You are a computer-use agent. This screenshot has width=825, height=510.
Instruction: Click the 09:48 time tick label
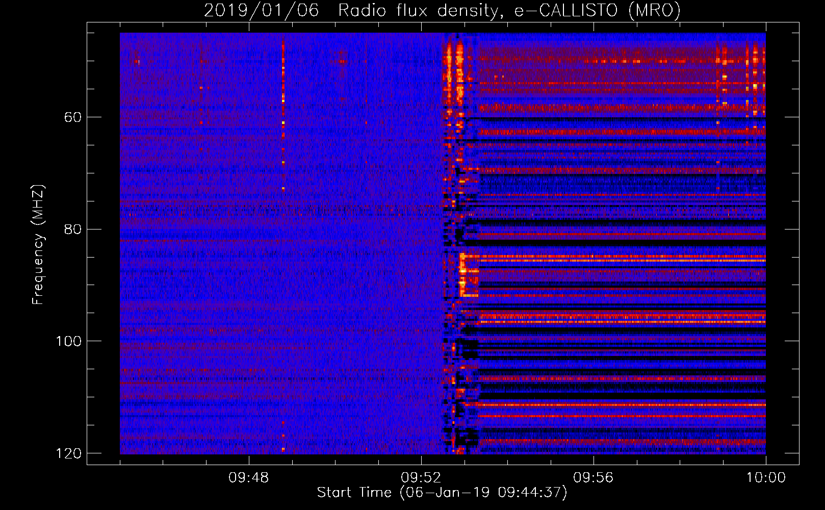click(249, 478)
